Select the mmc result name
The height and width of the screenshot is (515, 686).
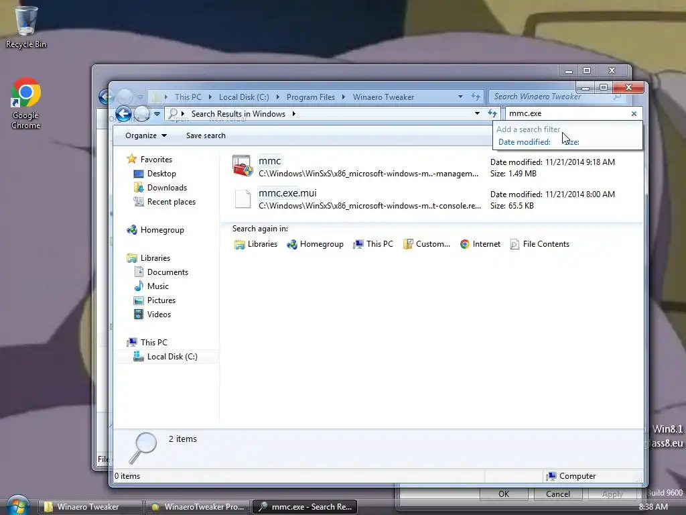[269, 161]
